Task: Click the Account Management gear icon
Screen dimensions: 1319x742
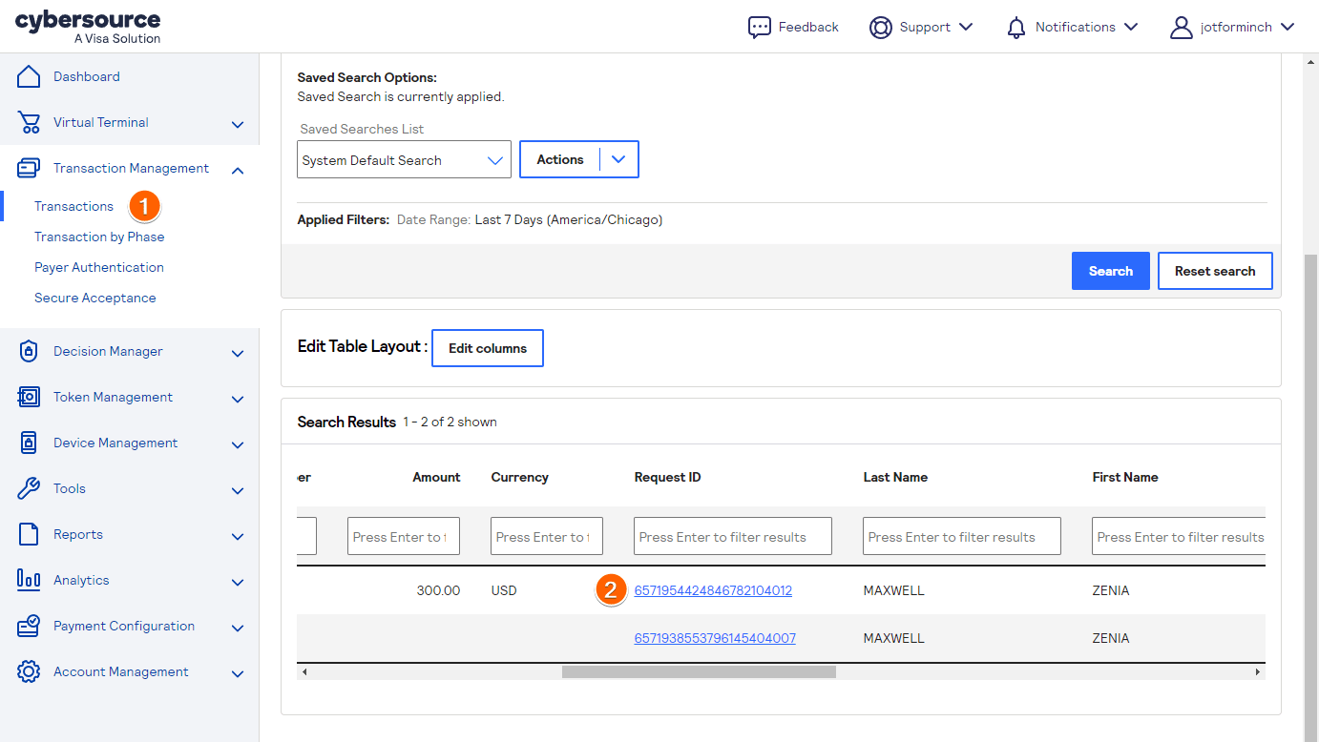Action: click(x=29, y=671)
